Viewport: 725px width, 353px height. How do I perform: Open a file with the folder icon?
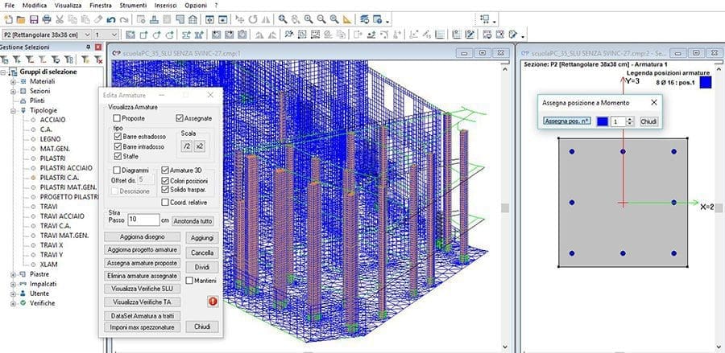pyautogui.click(x=20, y=19)
